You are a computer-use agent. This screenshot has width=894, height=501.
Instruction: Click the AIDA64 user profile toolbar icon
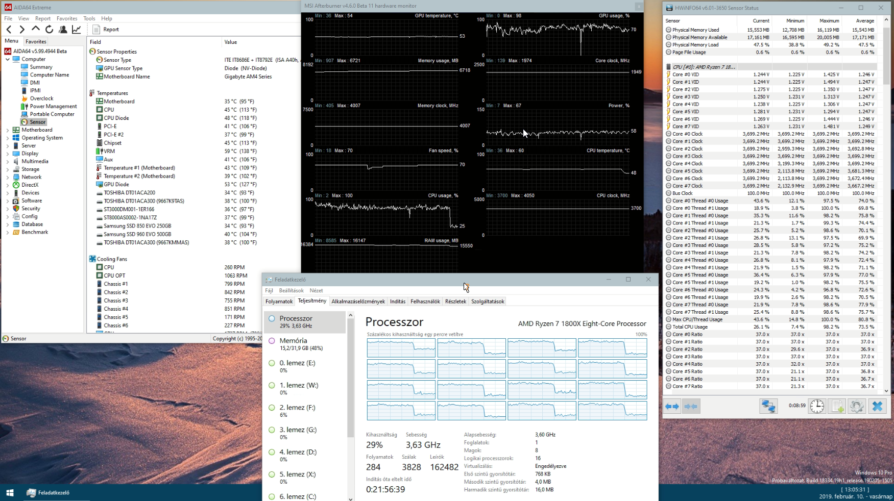pos(63,30)
